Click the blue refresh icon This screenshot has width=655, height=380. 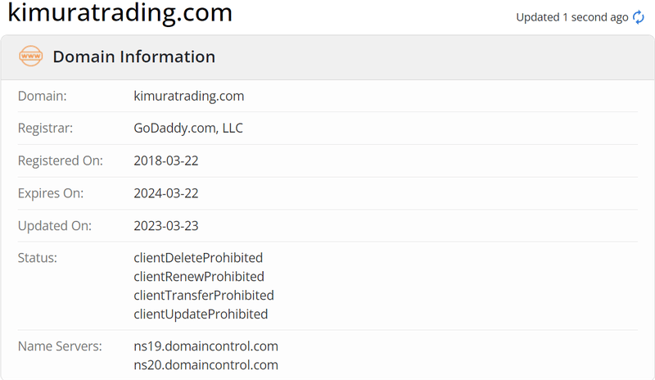pos(639,17)
